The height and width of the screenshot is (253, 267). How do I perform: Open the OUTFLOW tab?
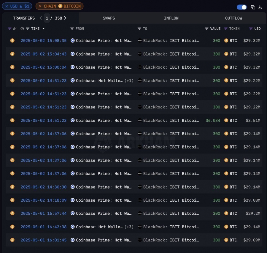point(233,18)
